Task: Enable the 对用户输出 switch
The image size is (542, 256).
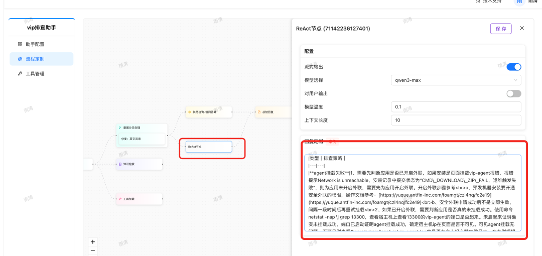Action: [x=513, y=93]
